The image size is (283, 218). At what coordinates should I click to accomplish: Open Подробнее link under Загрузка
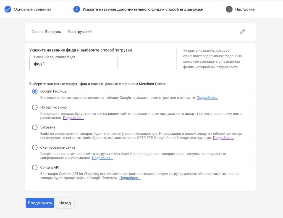[x=223, y=138]
